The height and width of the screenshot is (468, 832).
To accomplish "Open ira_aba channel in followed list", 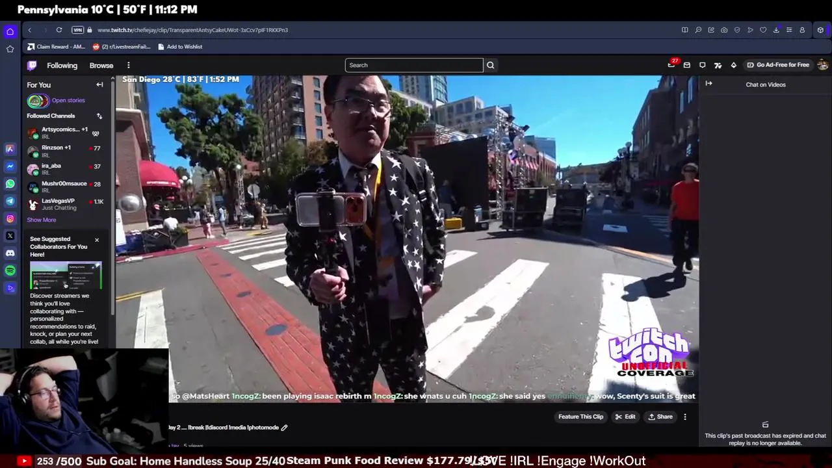I will pyautogui.click(x=66, y=169).
